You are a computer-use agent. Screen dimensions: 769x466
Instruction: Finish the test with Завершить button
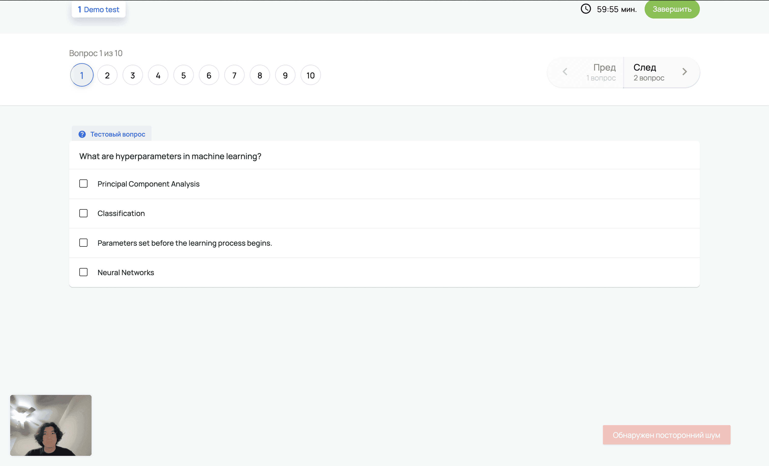coord(672,9)
